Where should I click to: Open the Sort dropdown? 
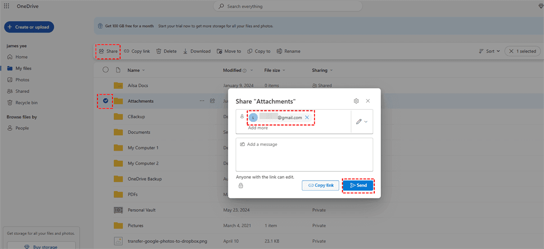click(x=489, y=51)
